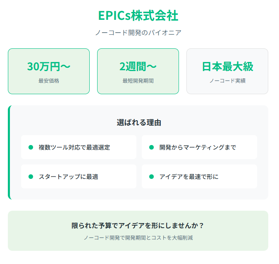
Task: Open the 2週間〜 最短開発期間 card
Action: [x=138, y=71]
